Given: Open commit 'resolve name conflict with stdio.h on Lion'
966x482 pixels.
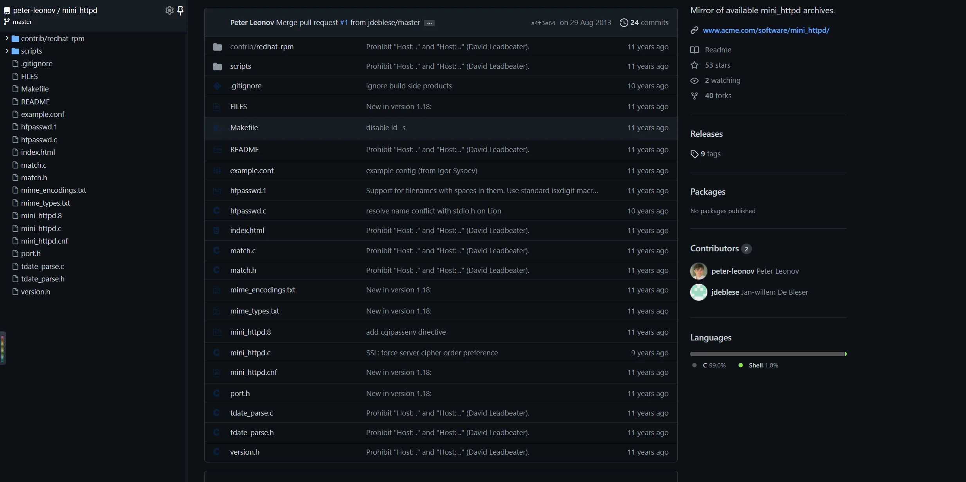Looking at the screenshot, I should [x=434, y=211].
